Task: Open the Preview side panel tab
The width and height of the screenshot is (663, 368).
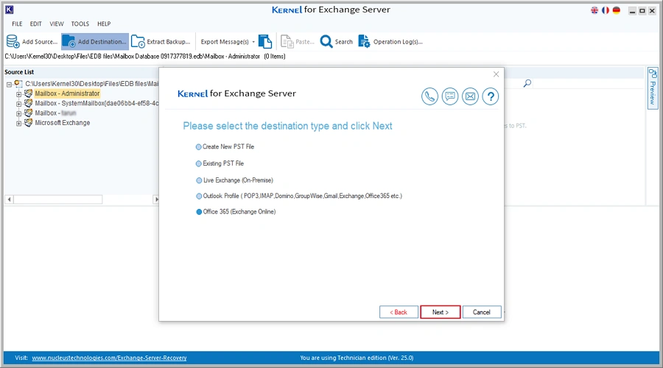Action: click(x=653, y=88)
